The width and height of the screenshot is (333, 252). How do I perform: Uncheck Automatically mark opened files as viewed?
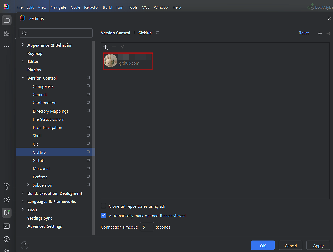pos(103,215)
